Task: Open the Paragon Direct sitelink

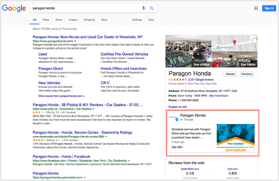Action: (51, 69)
